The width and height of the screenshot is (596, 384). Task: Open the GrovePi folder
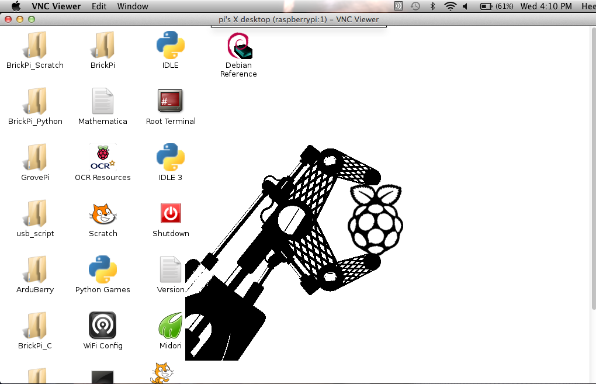(x=35, y=157)
